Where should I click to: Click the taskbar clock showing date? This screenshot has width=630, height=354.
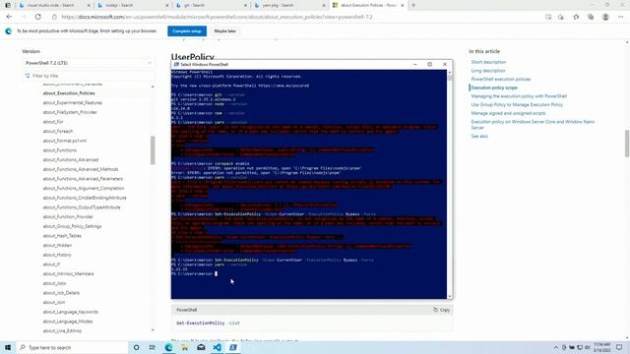tap(601, 347)
